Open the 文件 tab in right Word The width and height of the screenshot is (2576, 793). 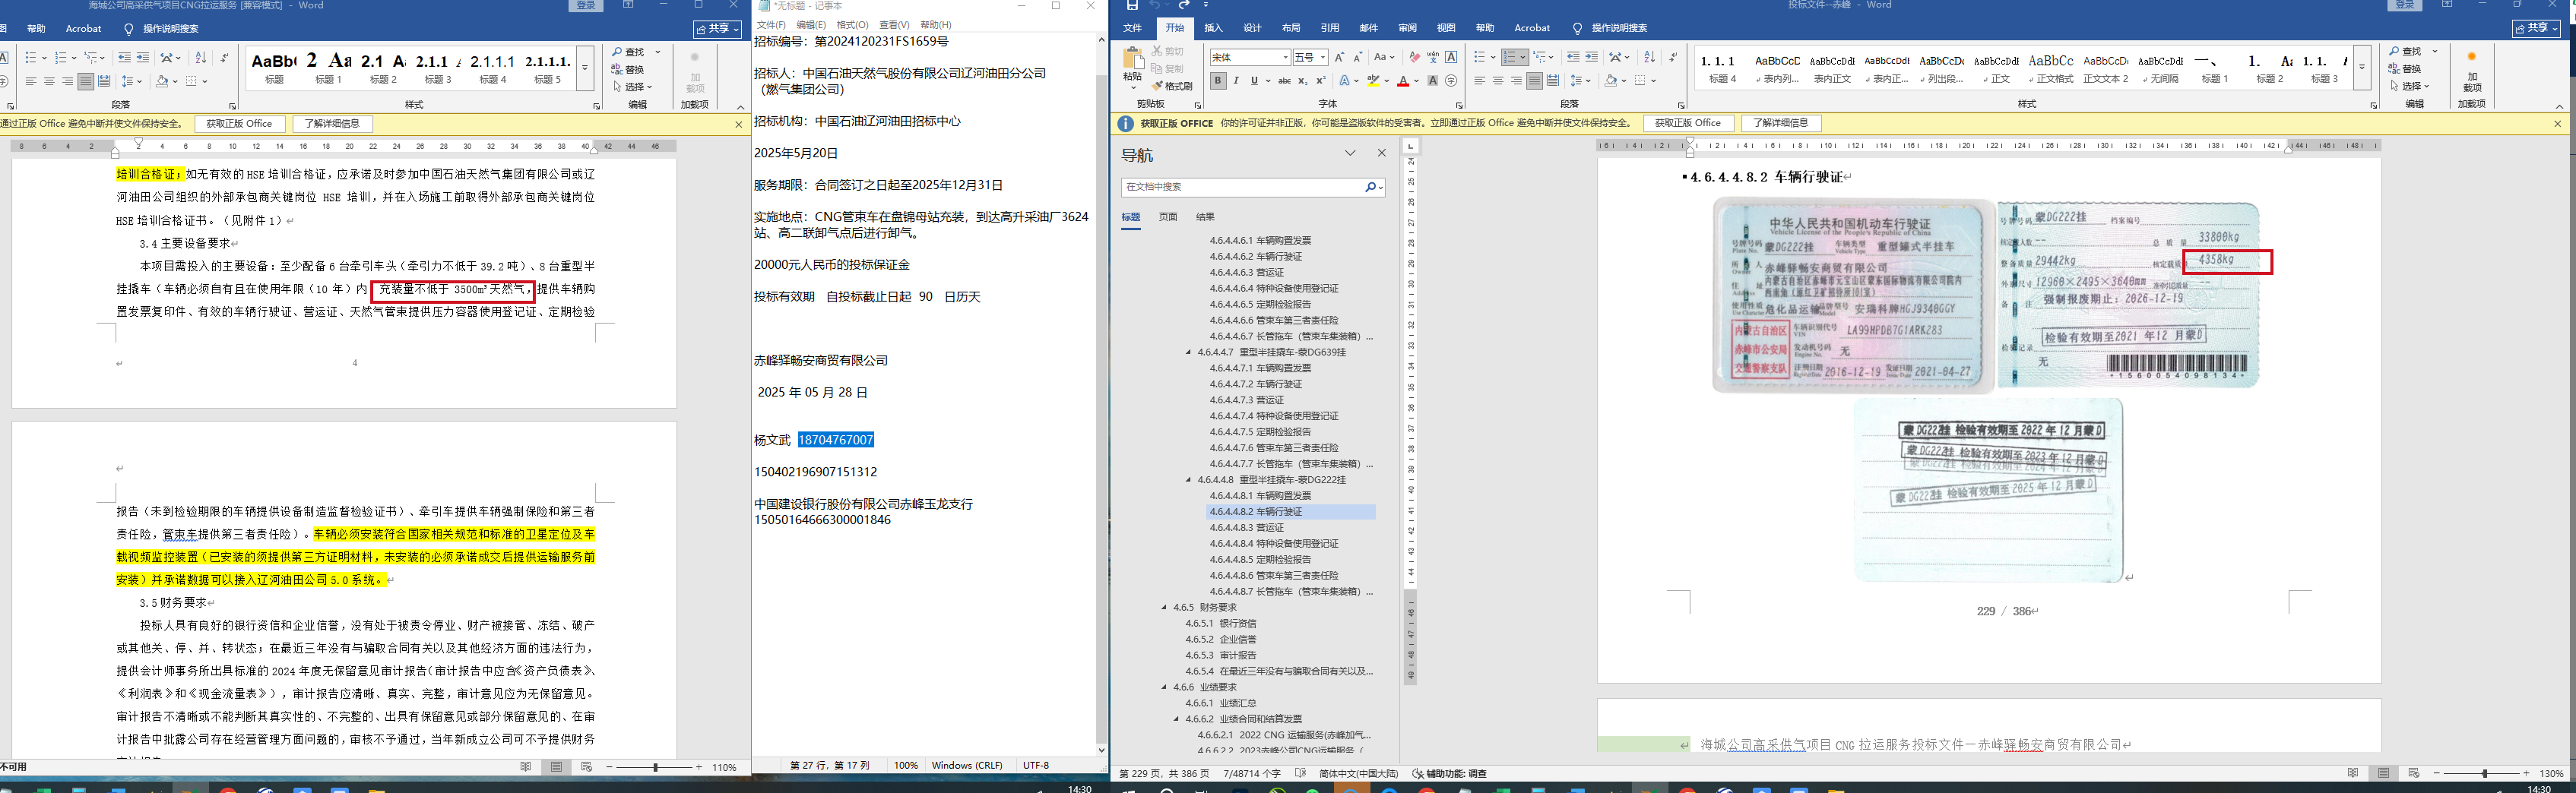[x=1132, y=28]
